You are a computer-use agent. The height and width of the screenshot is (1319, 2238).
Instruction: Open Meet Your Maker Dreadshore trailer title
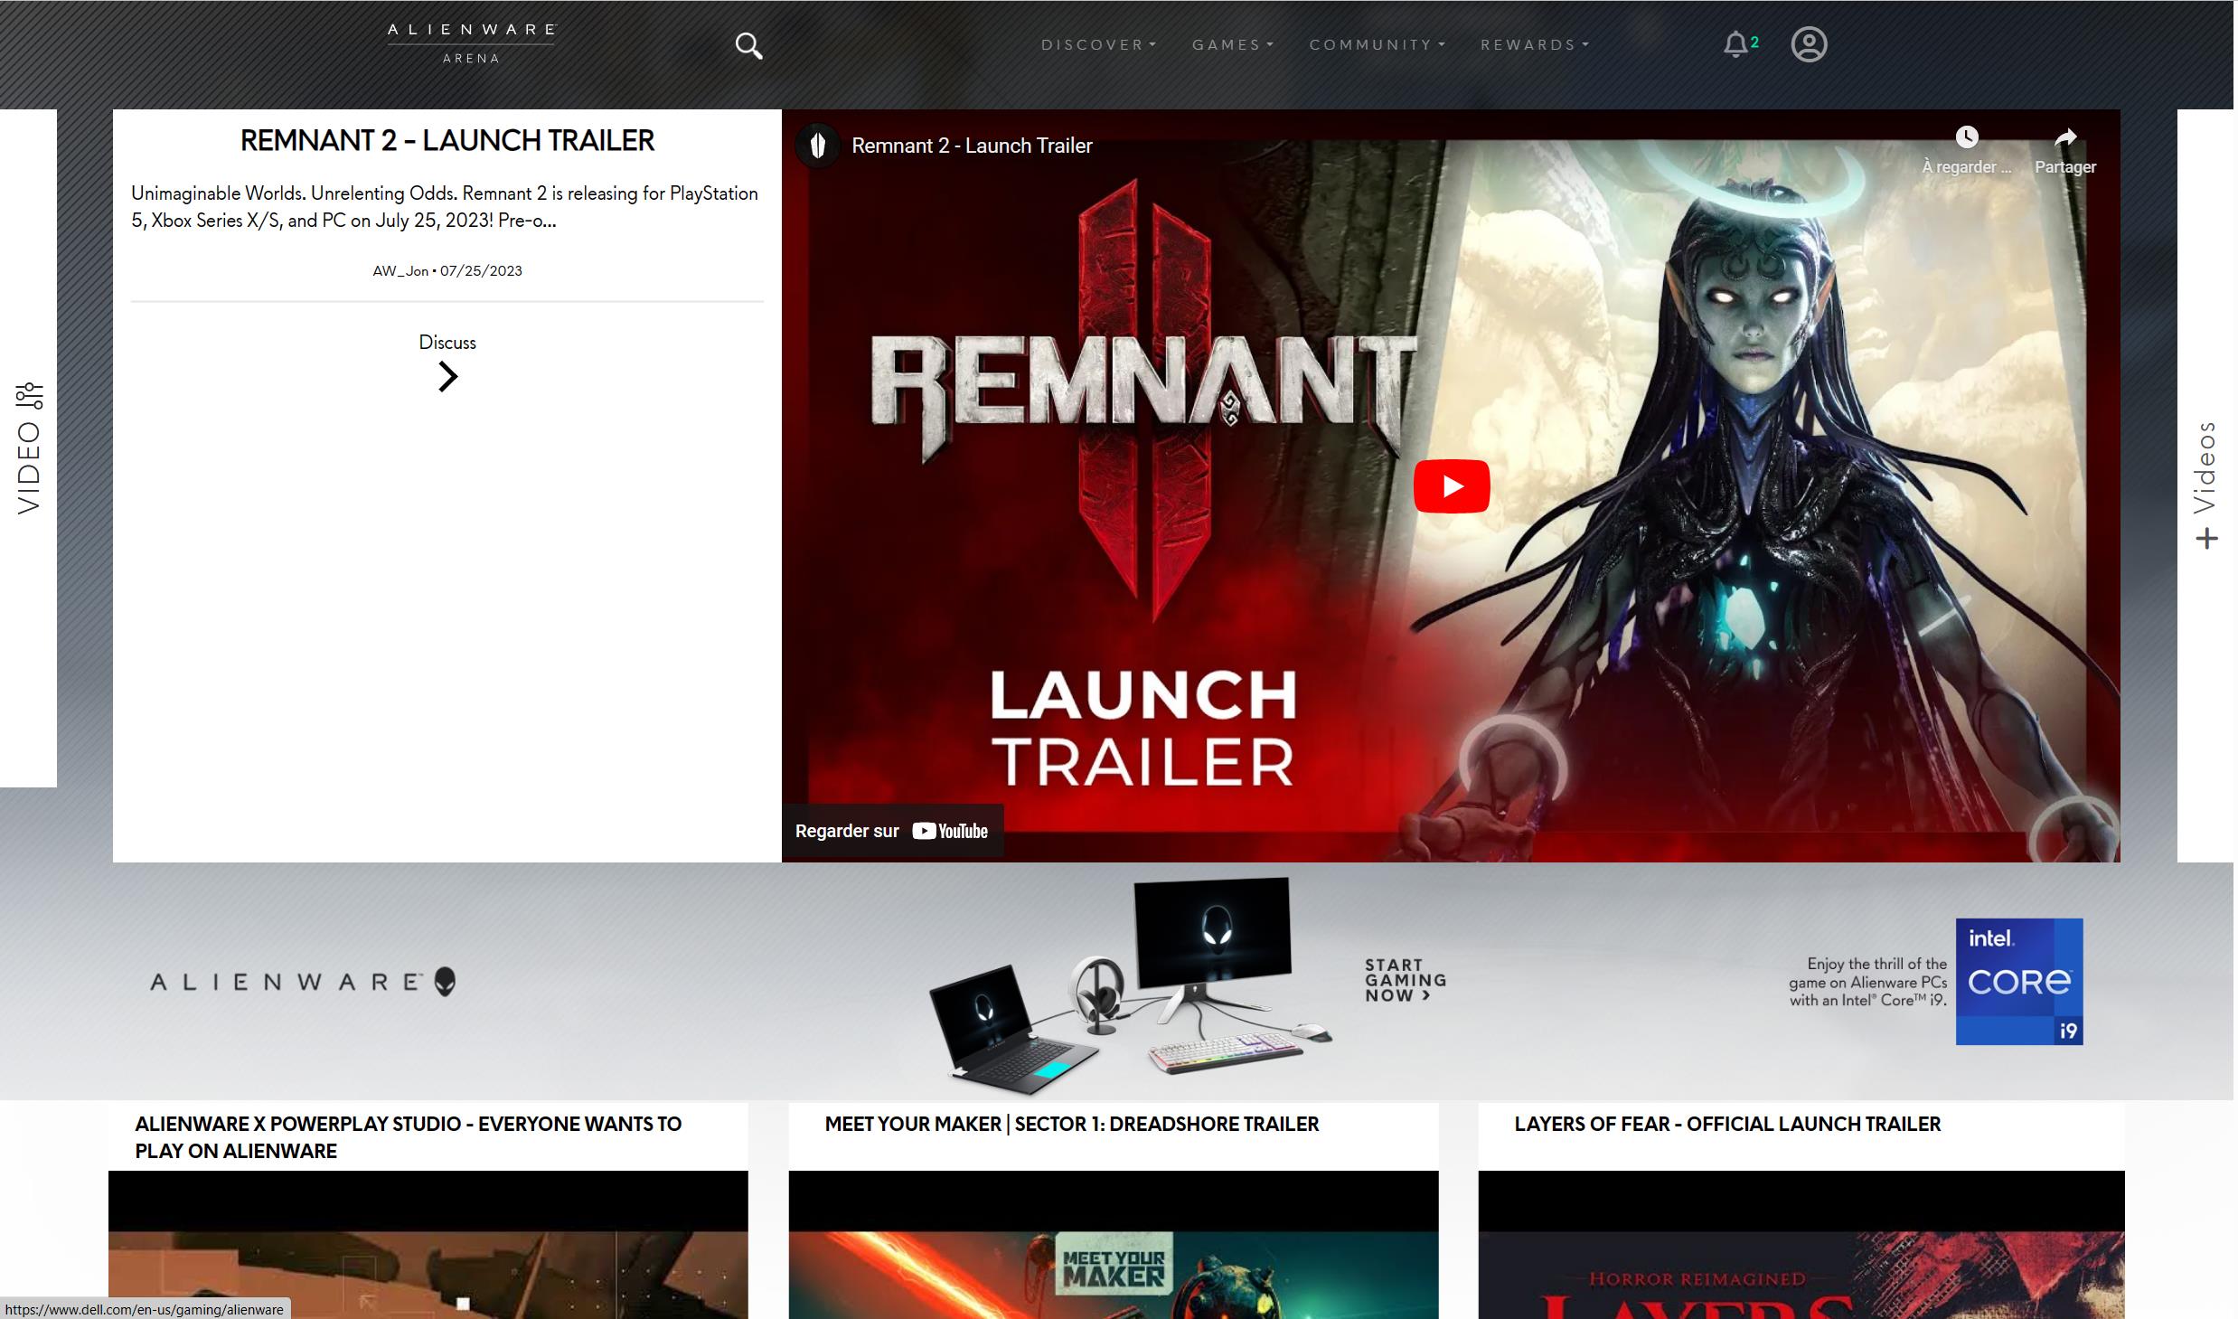point(1074,1125)
